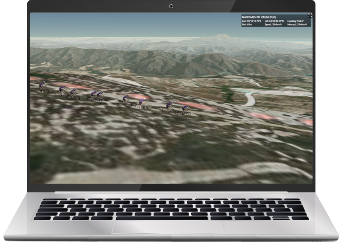Click the Lon coordinate readout
Image resolution: width=341 pixels, height=243 pixels.
[252, 21]
